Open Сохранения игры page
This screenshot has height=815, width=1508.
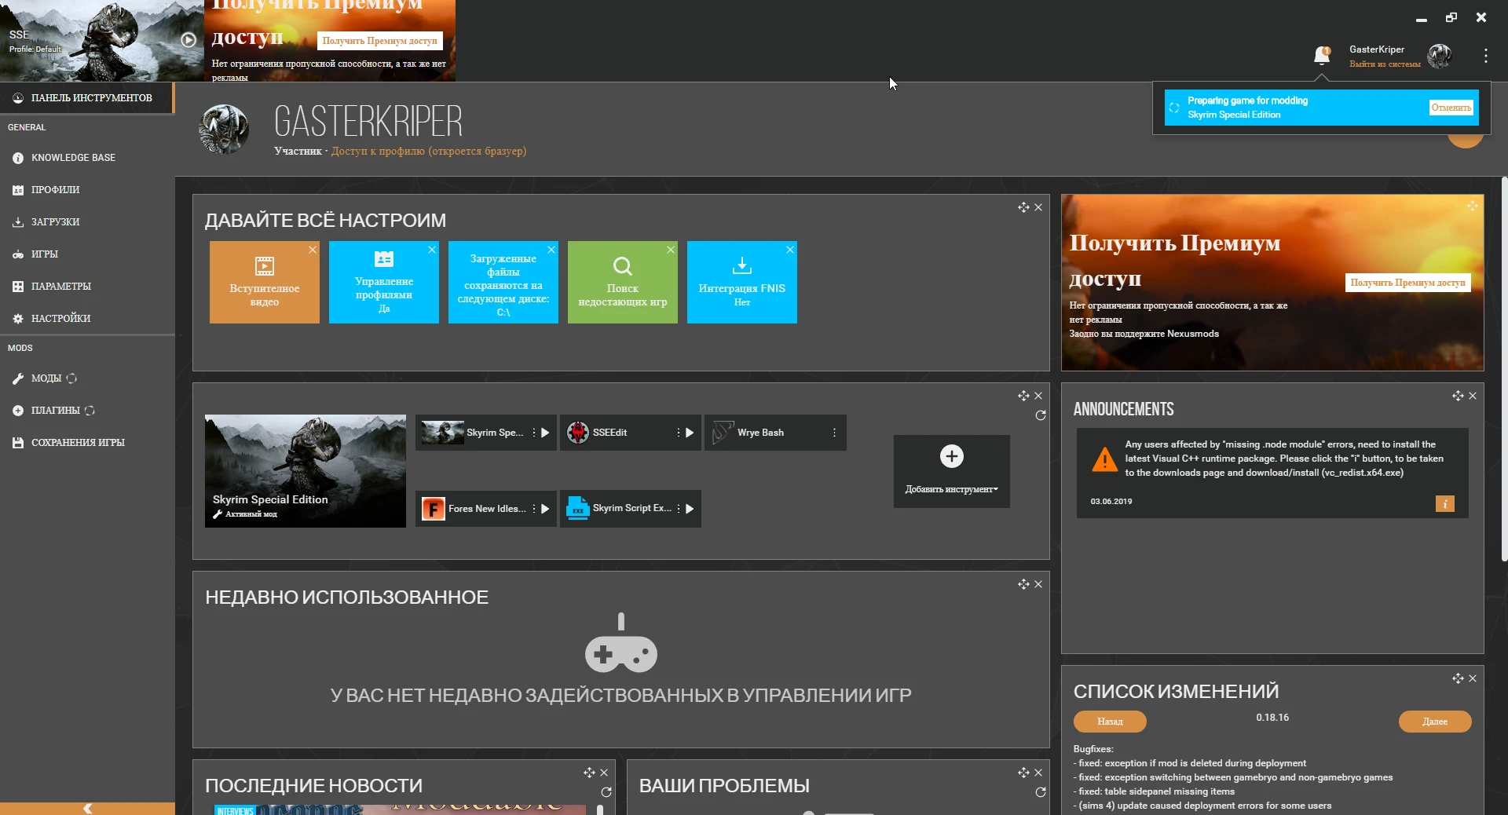(x=87, y=443)
